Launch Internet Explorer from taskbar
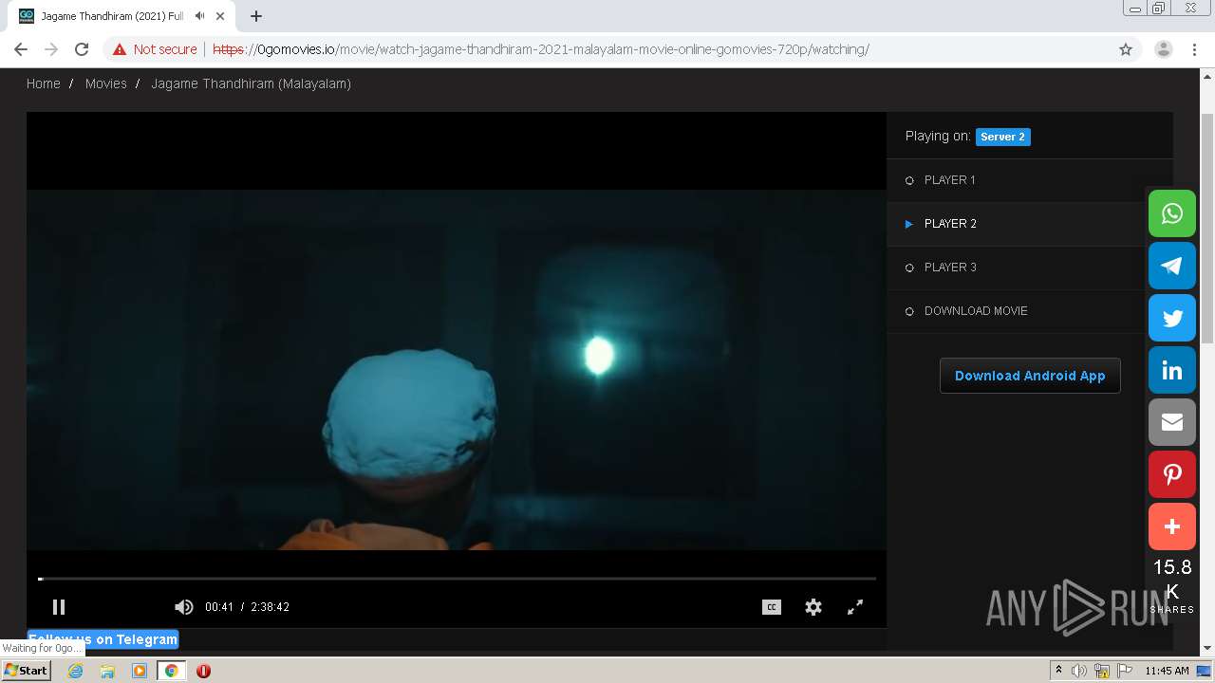This screenshot has width=1215, height=683. pos(76,671)
